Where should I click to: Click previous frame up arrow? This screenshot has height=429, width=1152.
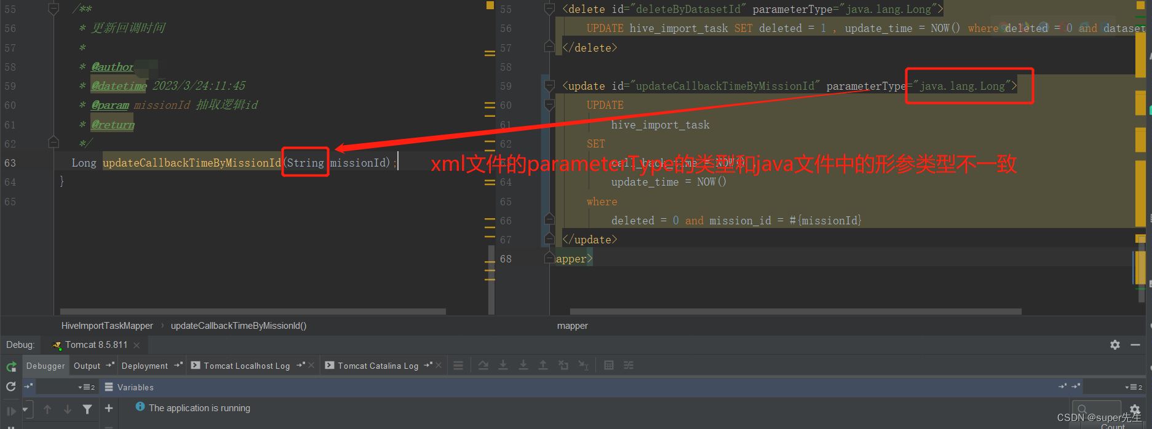tap(47, 409)
